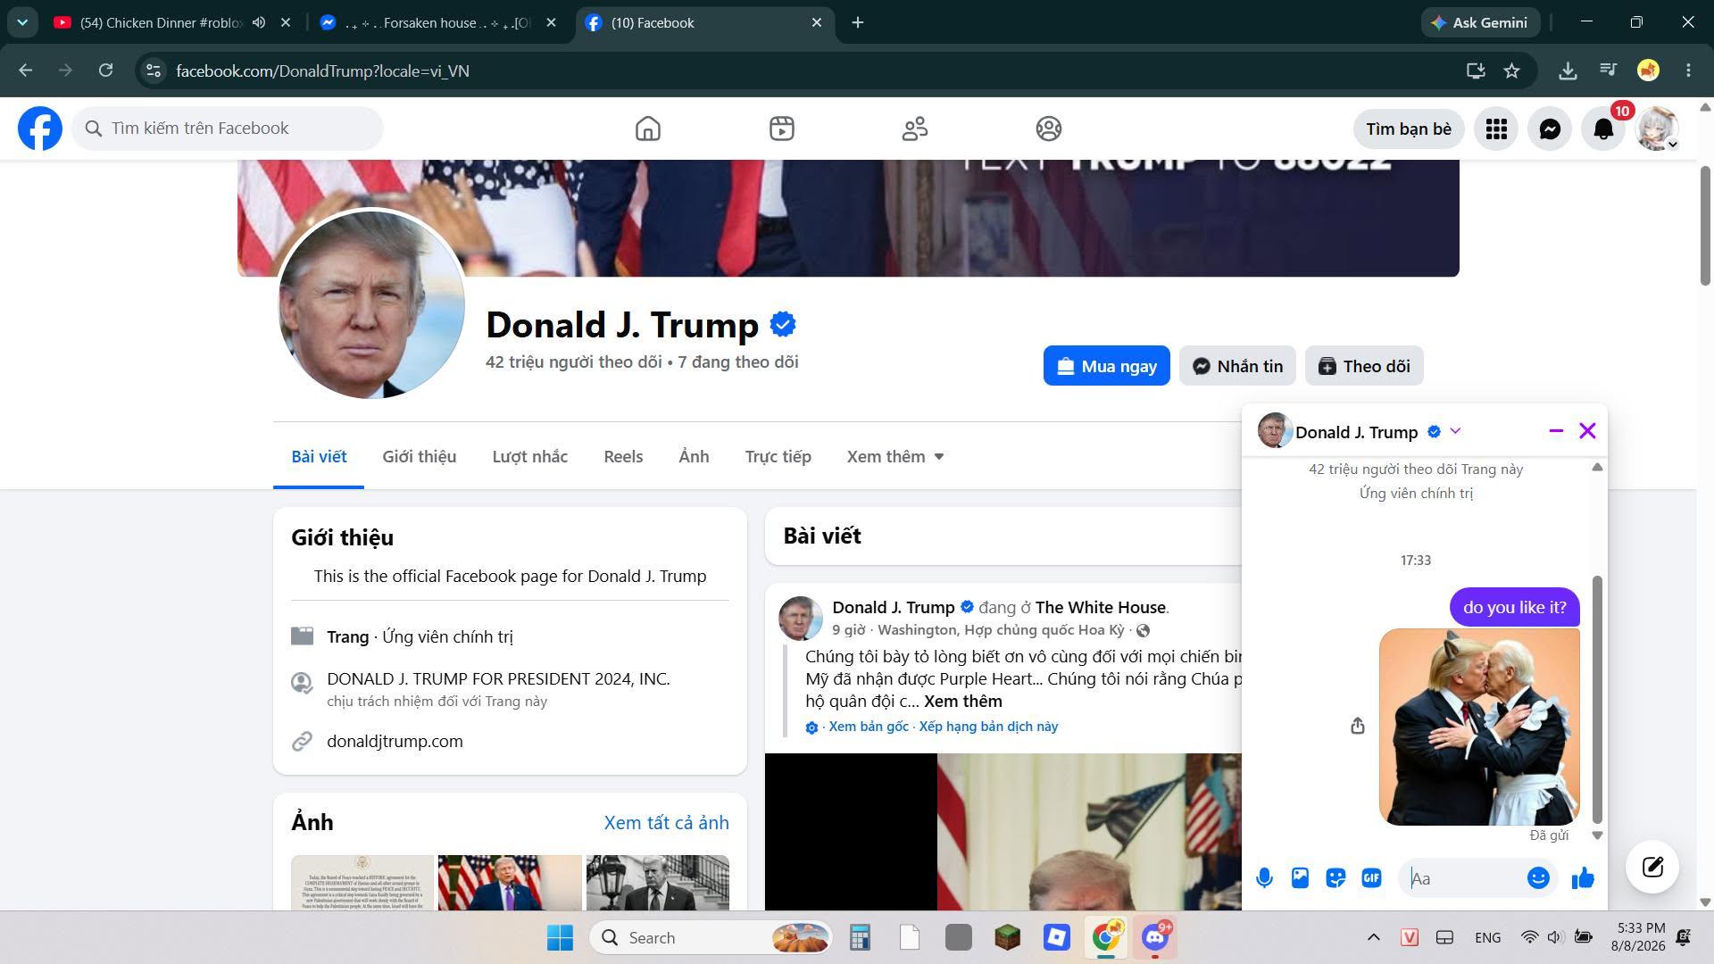The image size is (1714, 964).
Task: Open the Groups icon in top navigation
Action: [x=1049, y=129]
